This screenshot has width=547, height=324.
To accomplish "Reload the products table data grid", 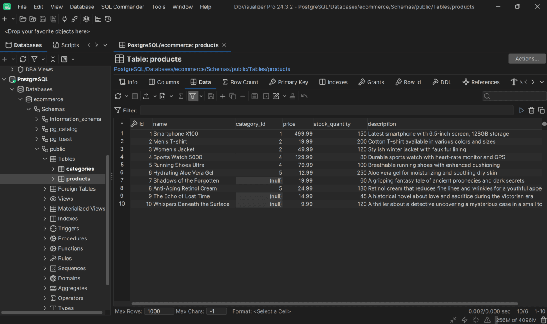I will pyautogui.click(x=118, y=96).
